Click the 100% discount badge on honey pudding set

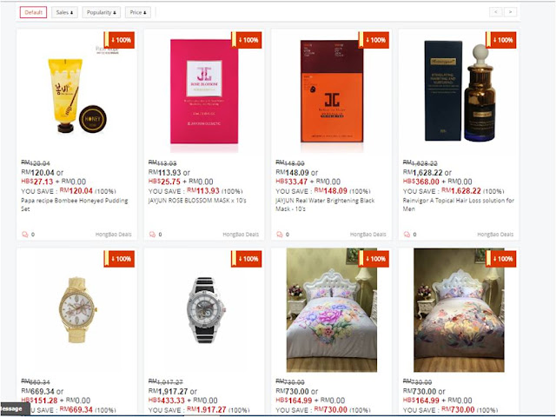tap(119, 40)
